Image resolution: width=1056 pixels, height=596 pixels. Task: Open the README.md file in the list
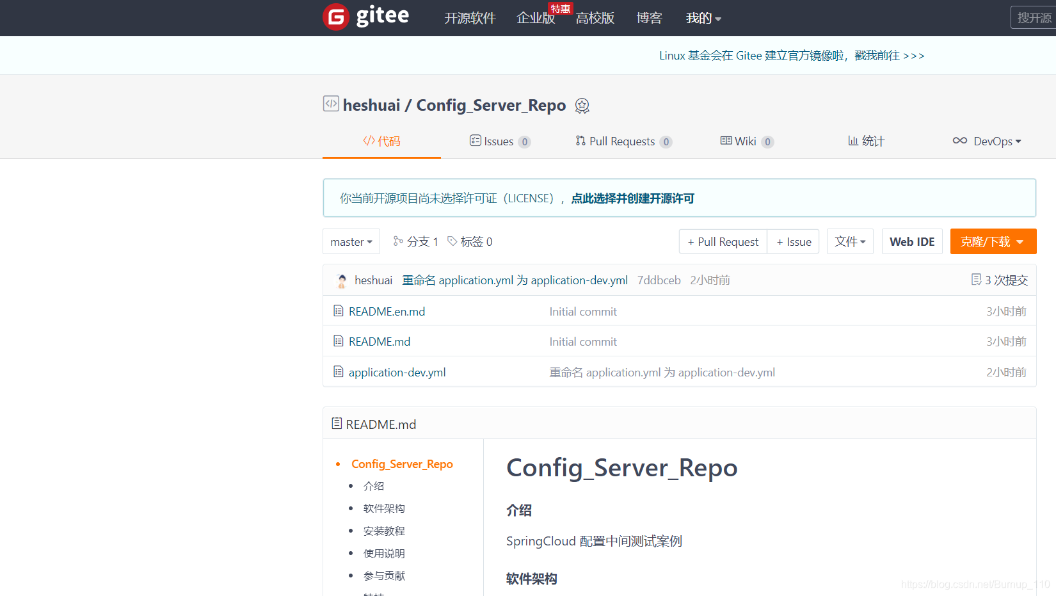(380, 342)
